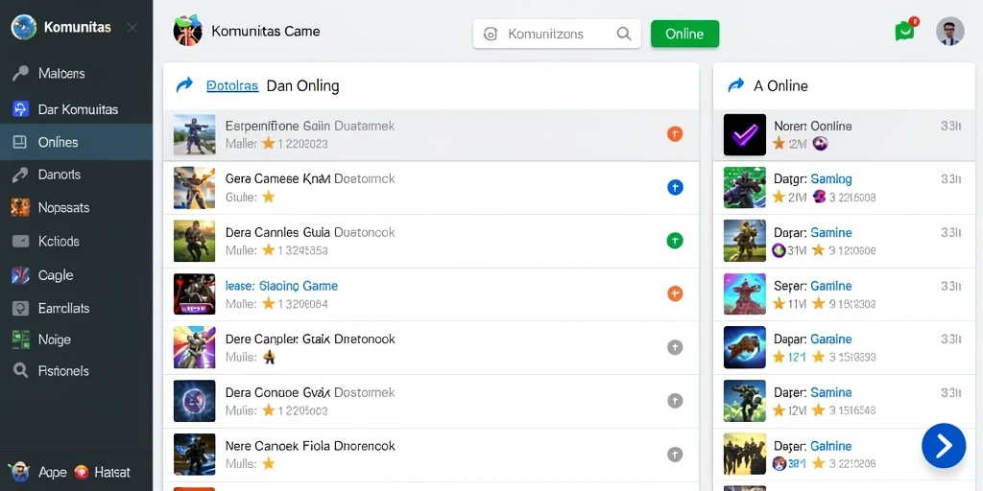The width and height of the screenshot is (983, 491).
Task: Click the blue share arrow beside Dan Onling
Action: pos(185,85)
